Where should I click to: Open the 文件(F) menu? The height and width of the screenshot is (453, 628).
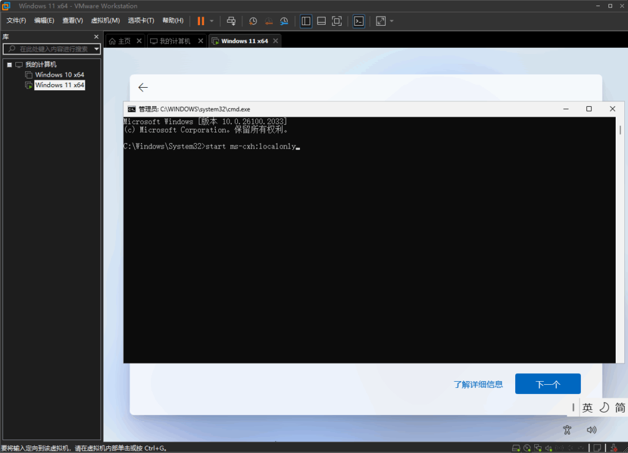[x=16, y=20]
